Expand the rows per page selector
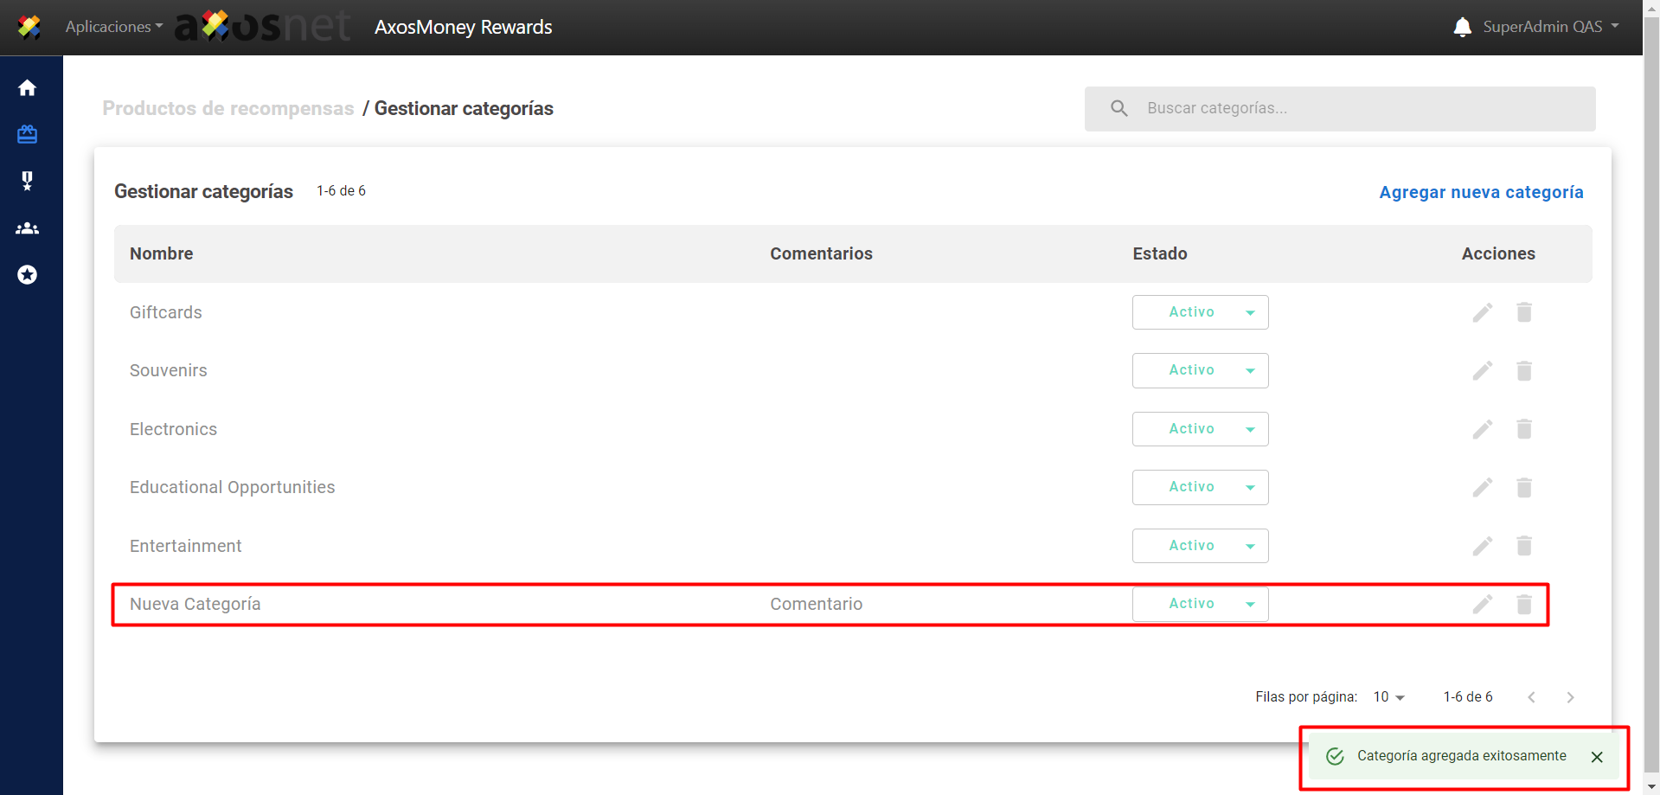The image size is (1660, 795). pos(1388,697)
